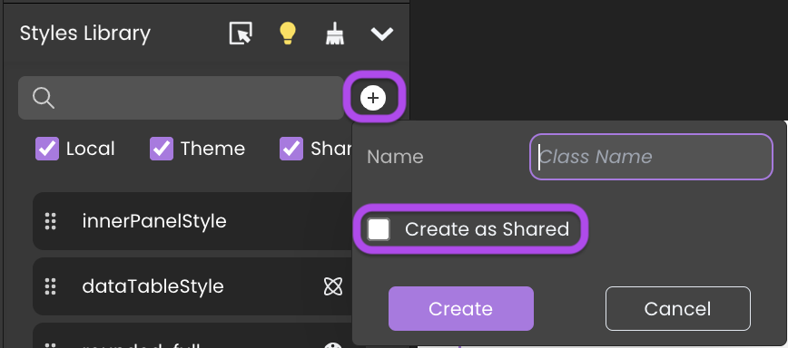Confirm with the Create button
The height and width of the screenshot is (348, 788).
(461, 308)
